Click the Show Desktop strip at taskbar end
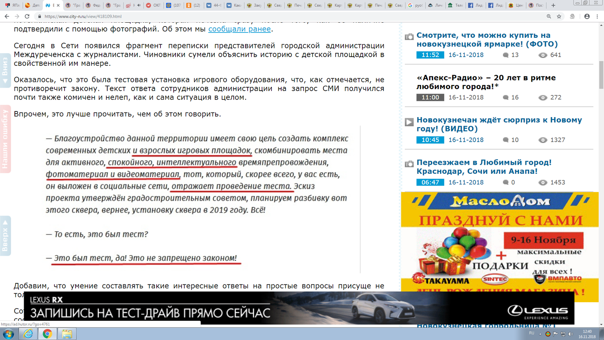 coord(602,334)
